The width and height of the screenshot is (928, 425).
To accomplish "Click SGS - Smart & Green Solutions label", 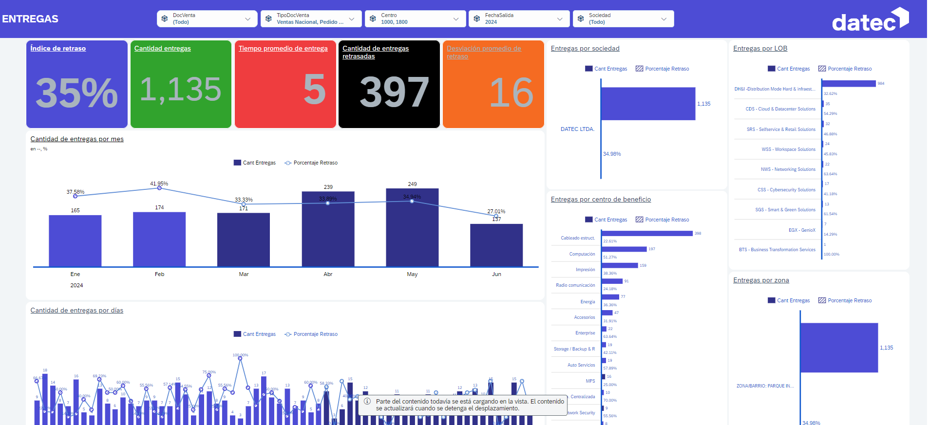I will (785, 210).
